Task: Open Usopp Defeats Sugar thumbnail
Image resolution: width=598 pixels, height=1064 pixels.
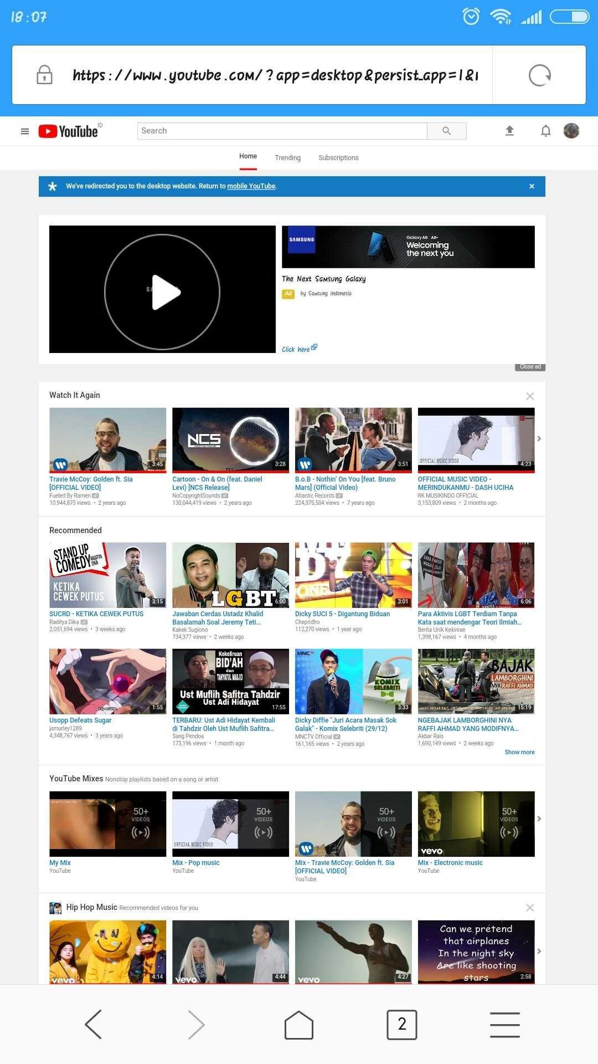Action: pos(107,682)
